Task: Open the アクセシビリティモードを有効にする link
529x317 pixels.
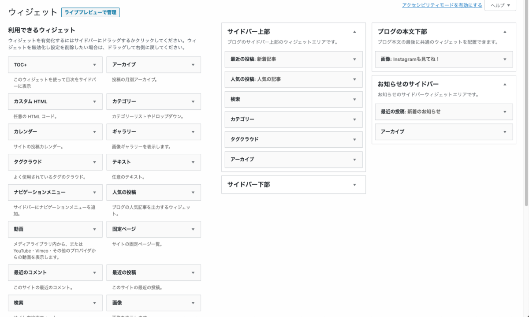Action: pos(442,5)
